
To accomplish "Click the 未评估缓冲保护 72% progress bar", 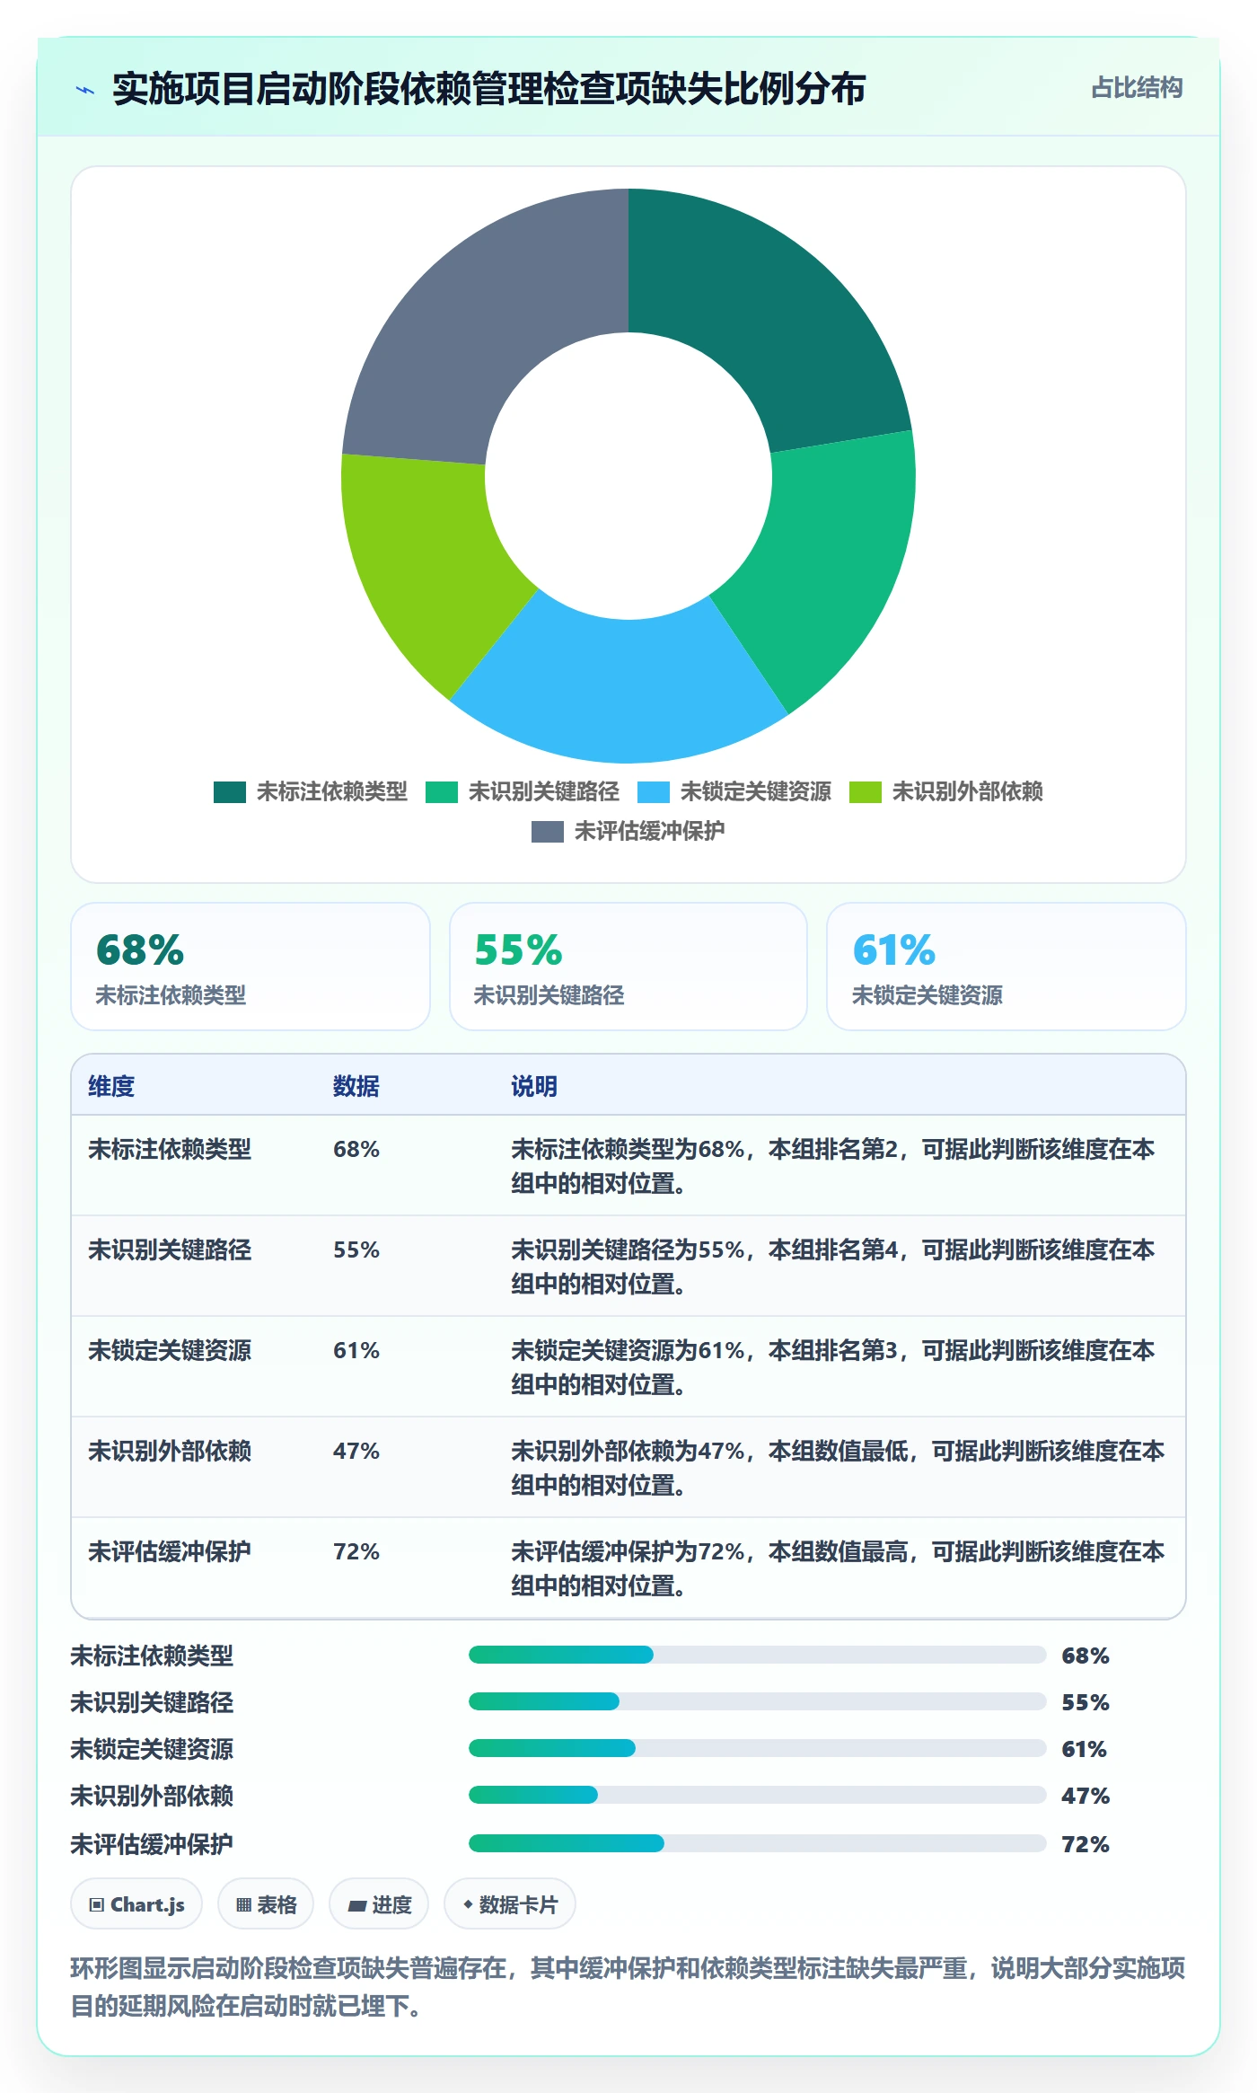I will [x=758, y=1843].
